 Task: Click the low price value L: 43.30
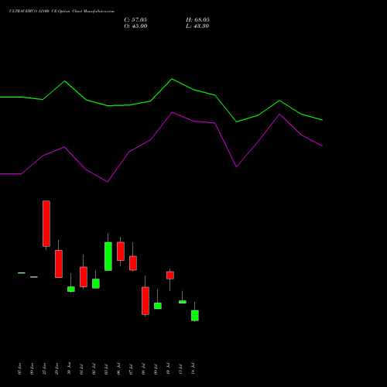pos(197,26)
